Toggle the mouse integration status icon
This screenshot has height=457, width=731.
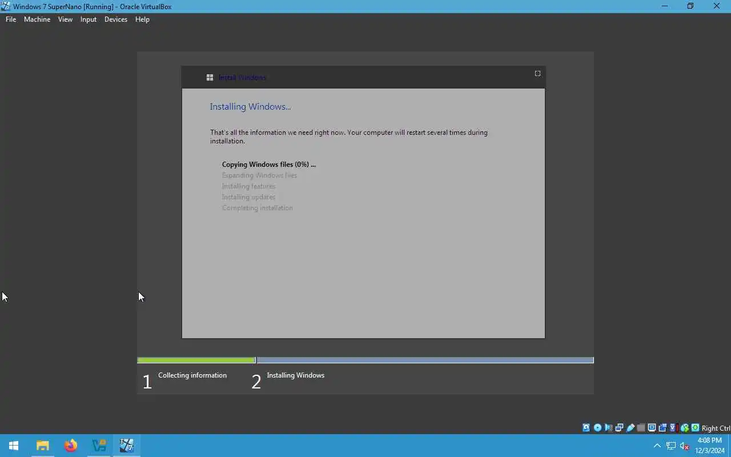point(685,428)
